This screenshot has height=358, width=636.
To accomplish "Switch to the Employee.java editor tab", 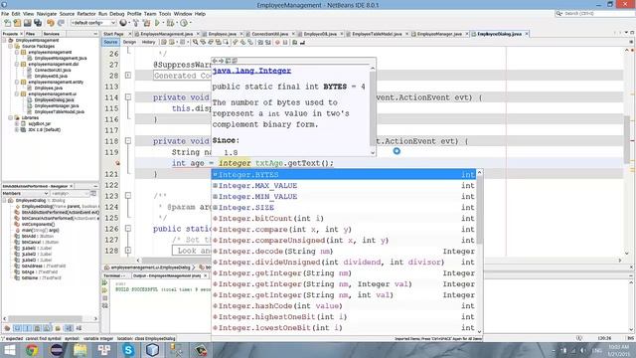I will [223, 34].
